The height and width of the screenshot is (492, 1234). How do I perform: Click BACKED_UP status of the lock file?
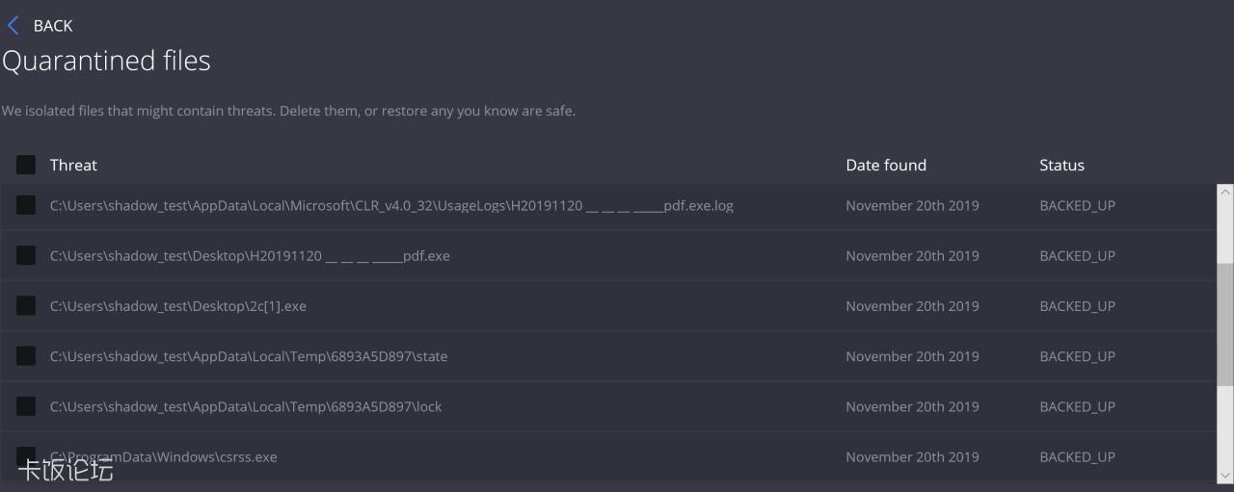click(1077, 406)
